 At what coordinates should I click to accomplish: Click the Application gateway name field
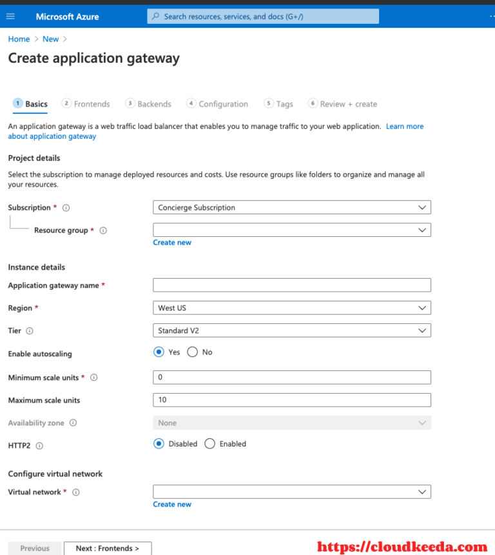click(x=292, y=285)
